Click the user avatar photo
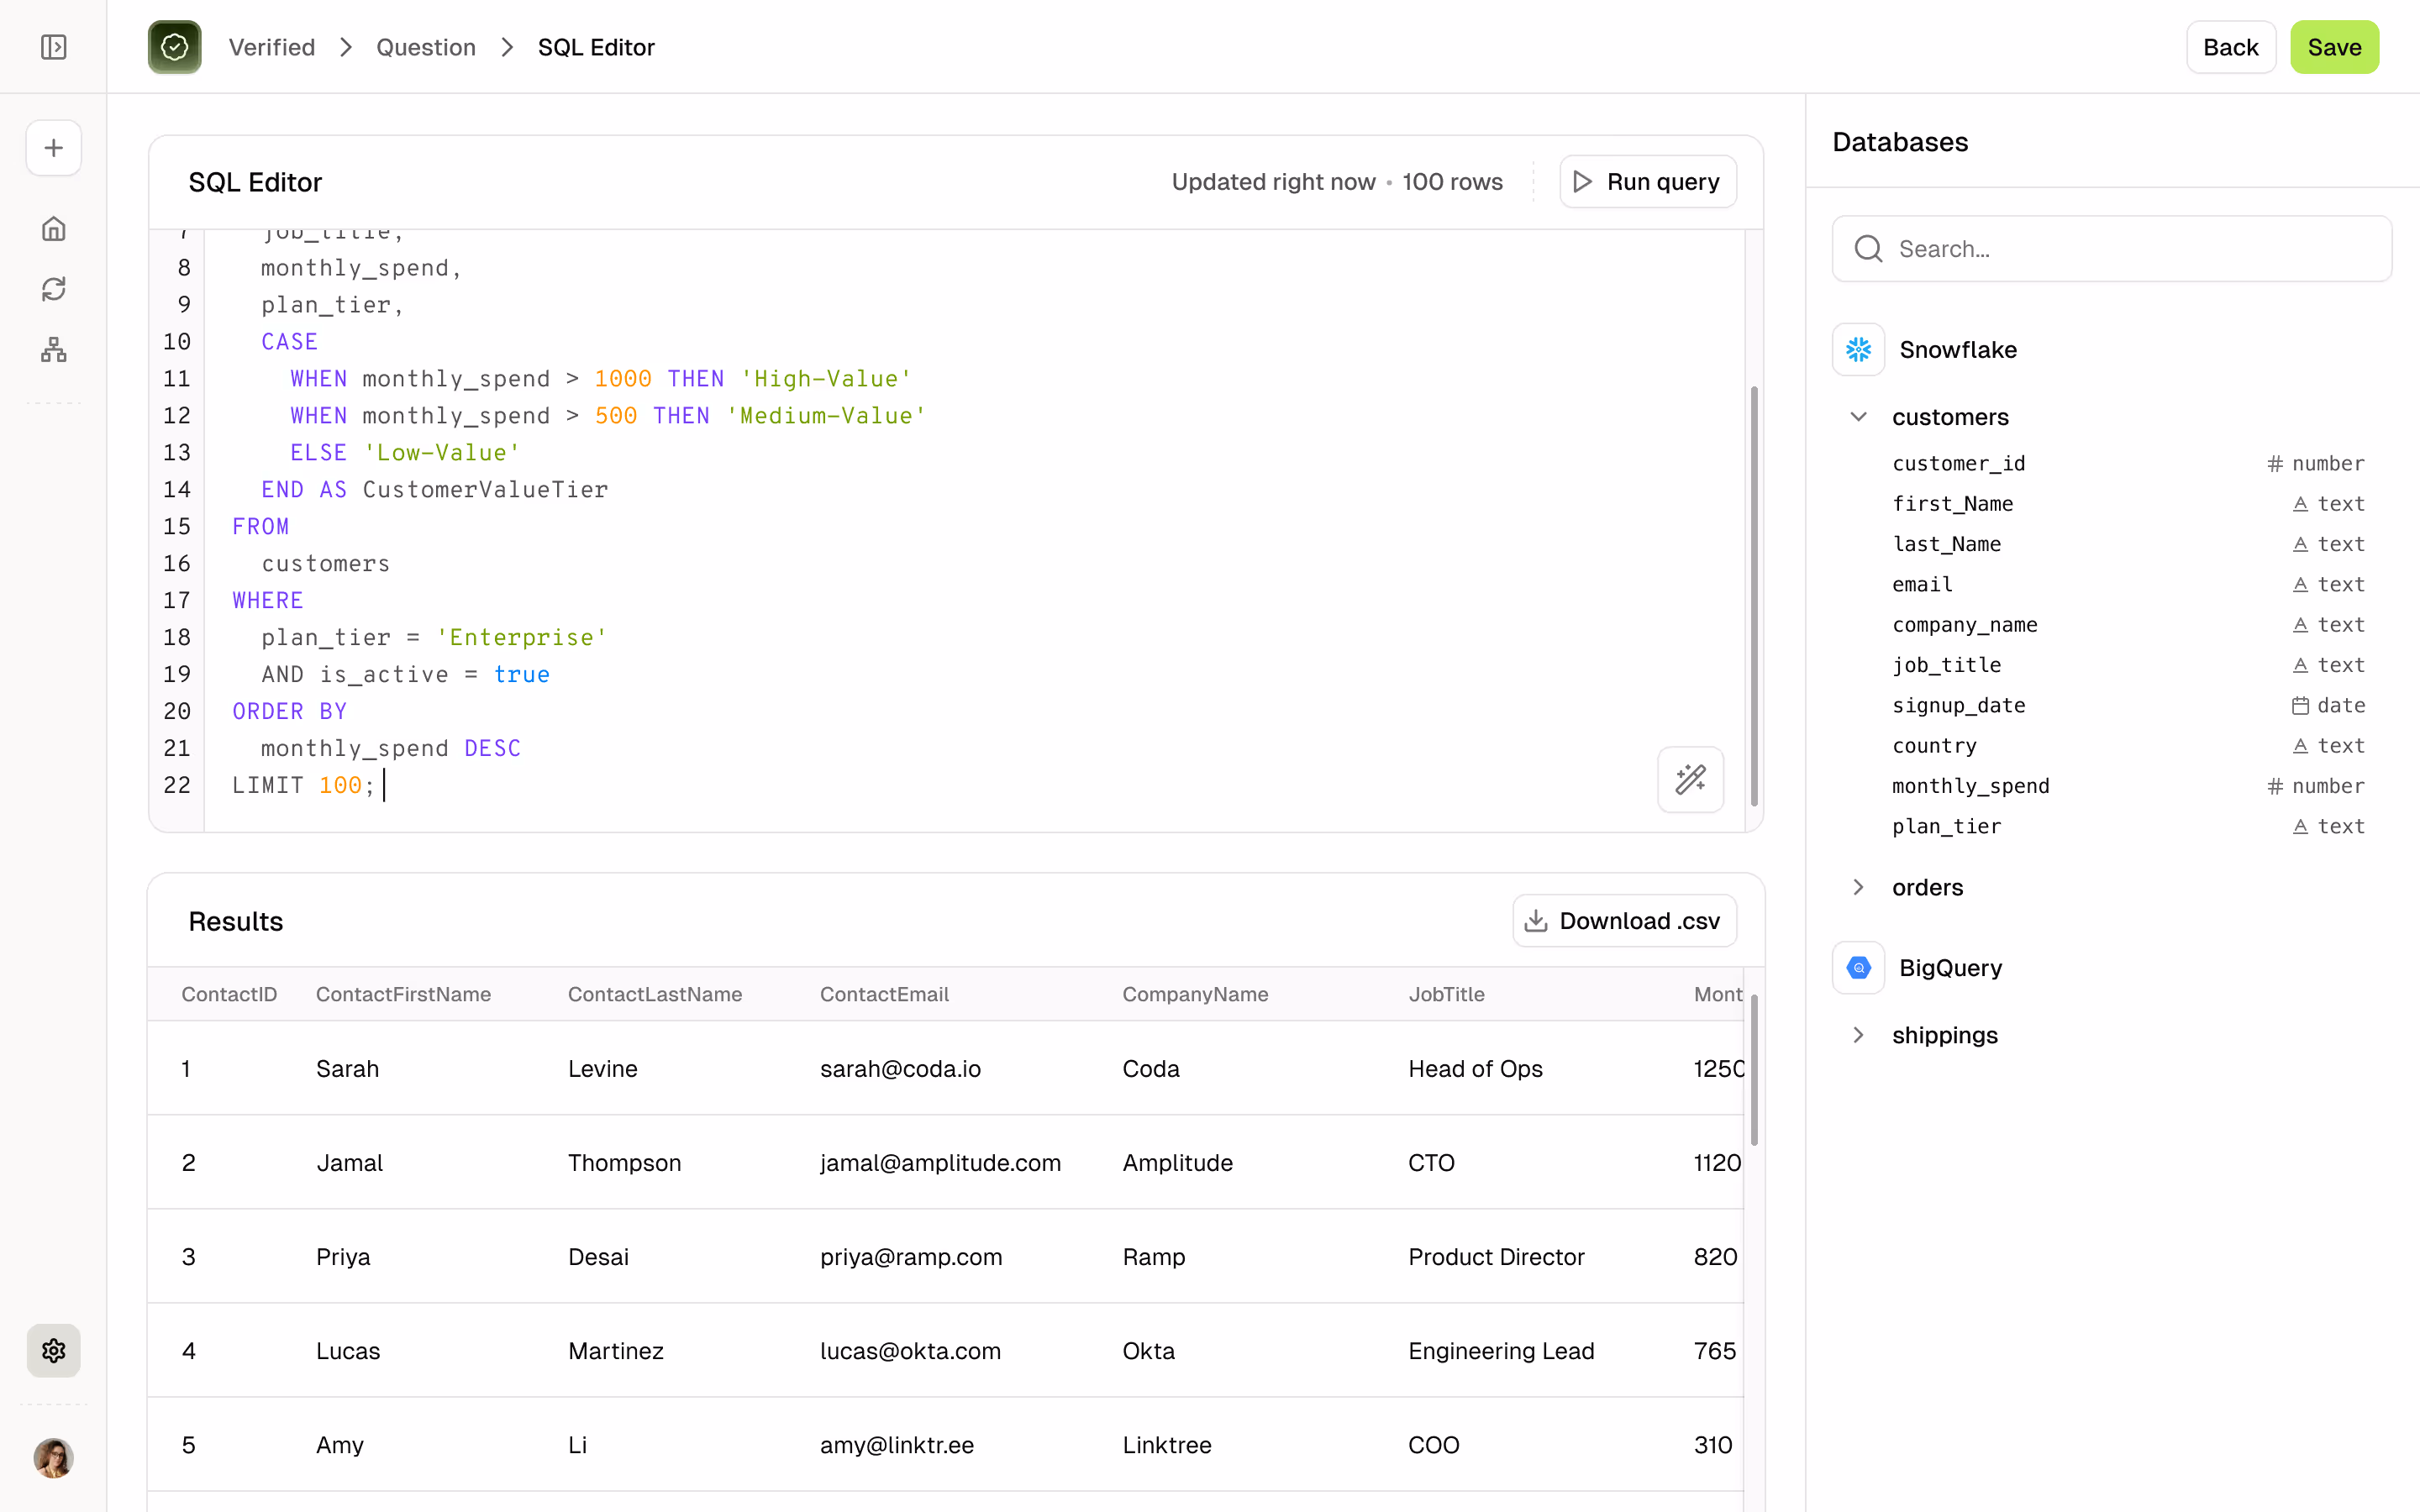 (x=54, y=1458)
